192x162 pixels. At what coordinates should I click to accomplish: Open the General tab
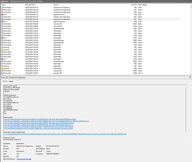pyautogui.click(x=5, y=81)
